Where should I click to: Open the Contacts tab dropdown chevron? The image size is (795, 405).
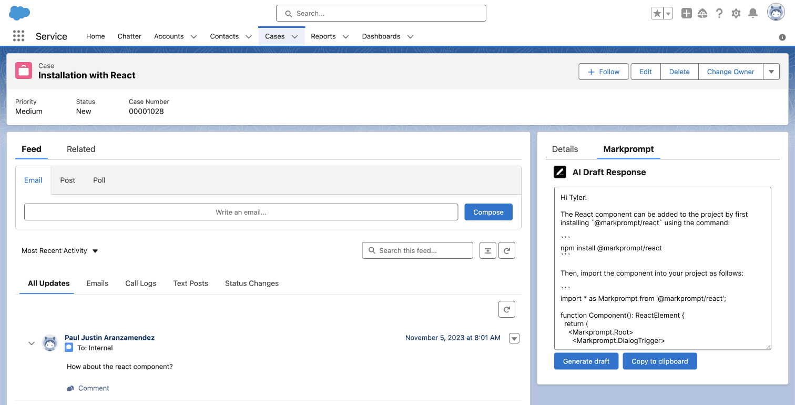pyautogui.click(x=249, y=37)
